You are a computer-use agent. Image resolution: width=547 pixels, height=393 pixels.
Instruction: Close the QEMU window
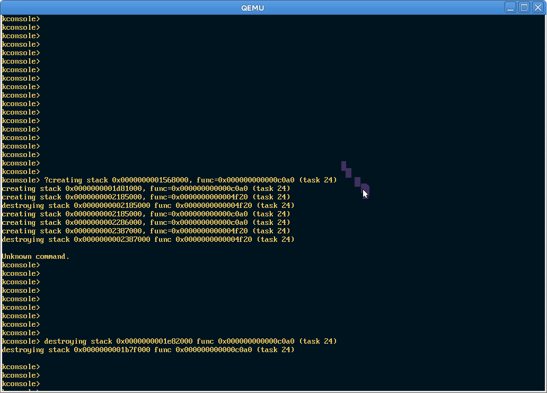[538, 7]
